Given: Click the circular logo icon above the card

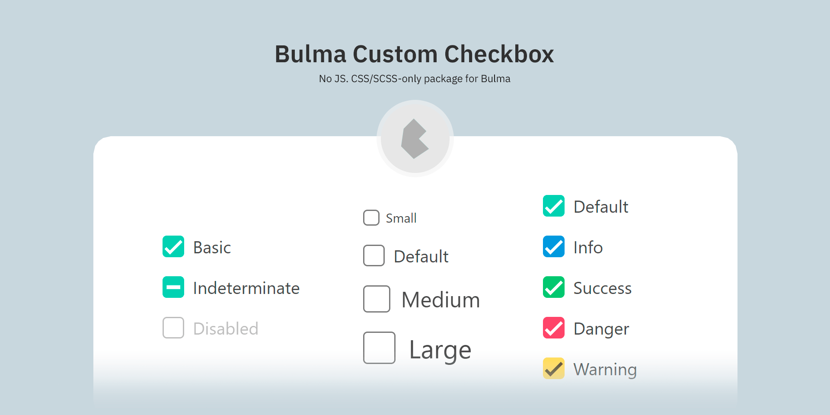Looking at the screenshot, I should (415, 137).
